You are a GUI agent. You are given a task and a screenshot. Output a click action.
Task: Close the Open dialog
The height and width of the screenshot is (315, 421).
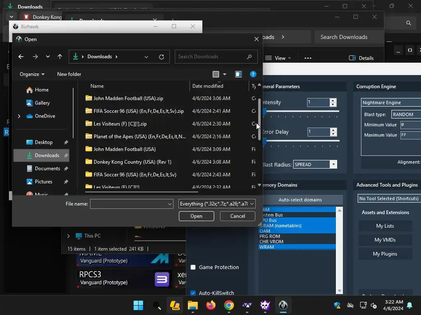point(256,39)
